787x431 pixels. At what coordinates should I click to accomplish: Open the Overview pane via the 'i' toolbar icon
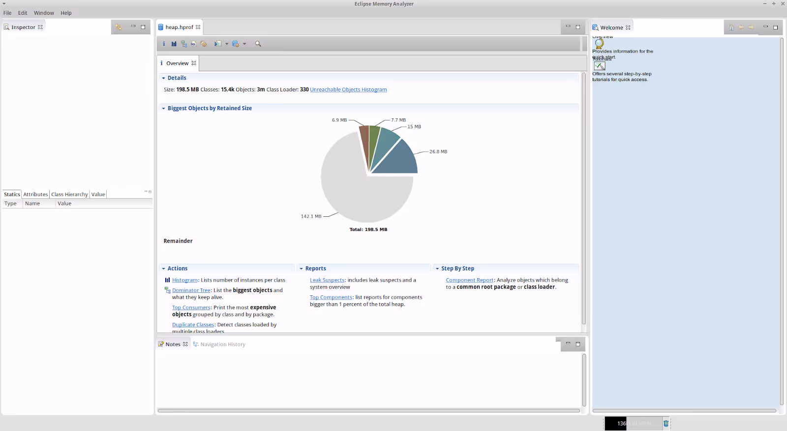tap(164, 44)
